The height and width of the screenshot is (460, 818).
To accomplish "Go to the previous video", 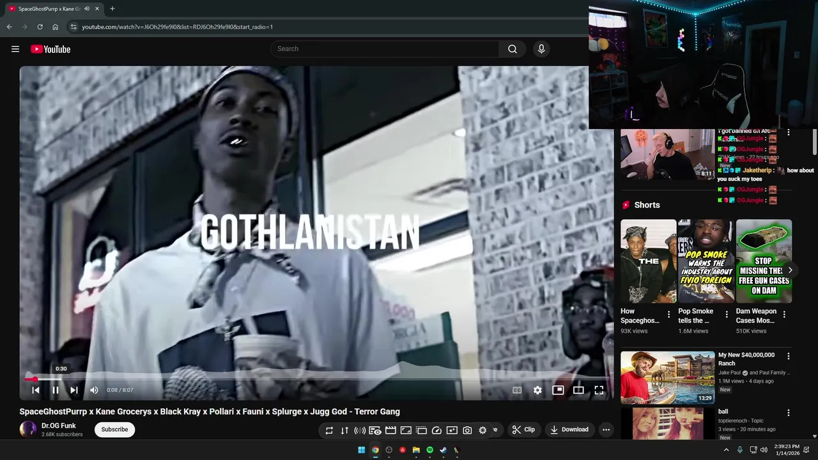I will click(36, 390).
